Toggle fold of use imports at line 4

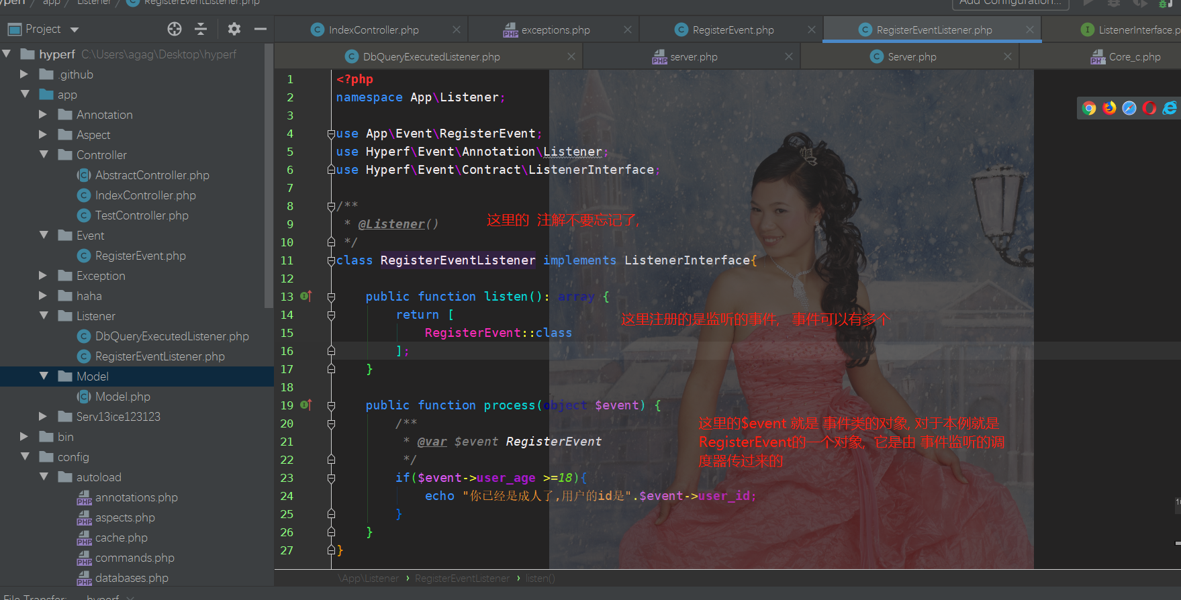331,134
